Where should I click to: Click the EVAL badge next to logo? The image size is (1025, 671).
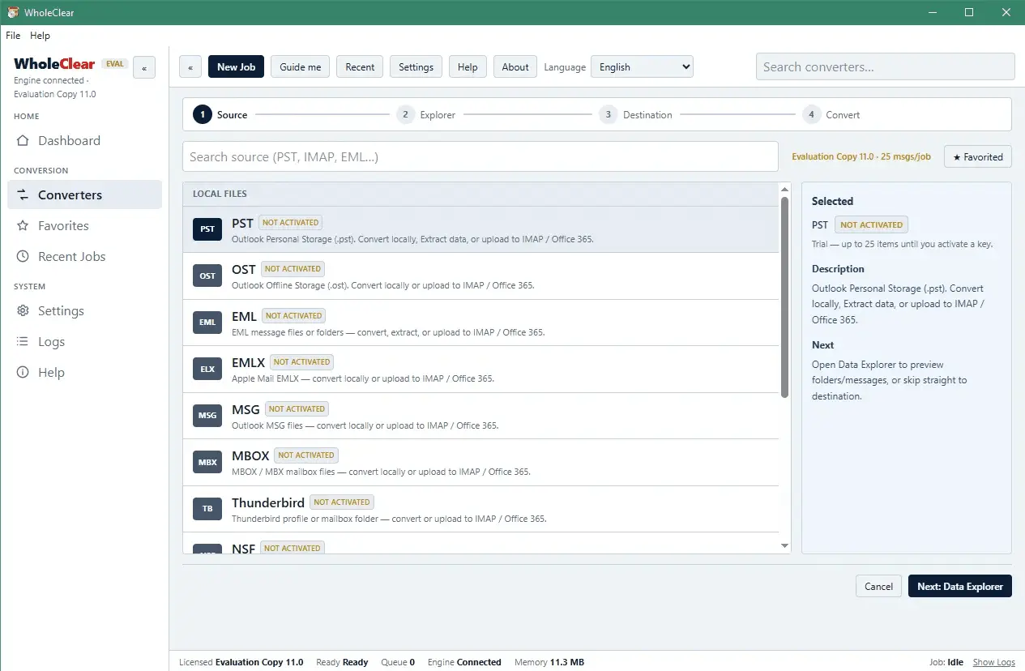pyautogui.click(x=114, y=64)
